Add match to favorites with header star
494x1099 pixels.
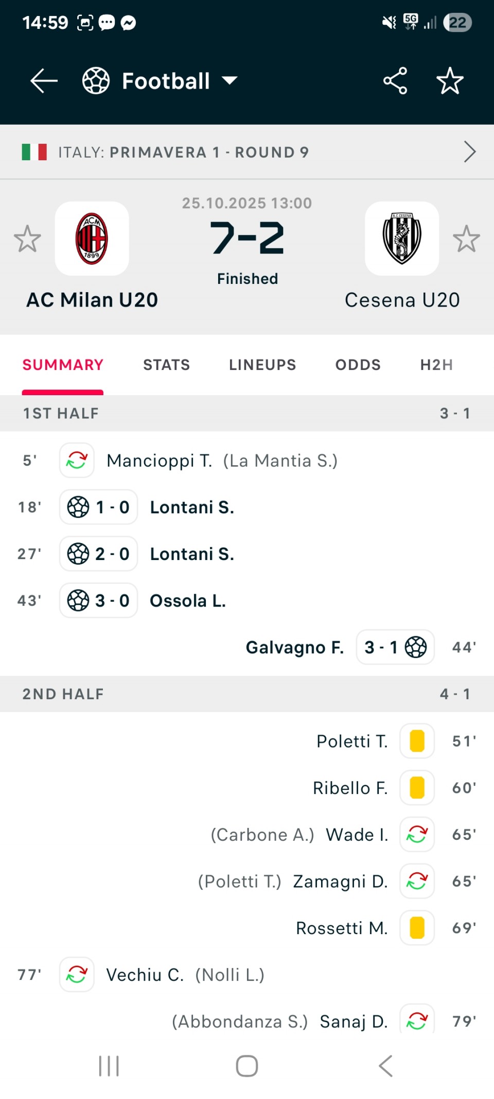pyautogui.click(x=450, y=81)
